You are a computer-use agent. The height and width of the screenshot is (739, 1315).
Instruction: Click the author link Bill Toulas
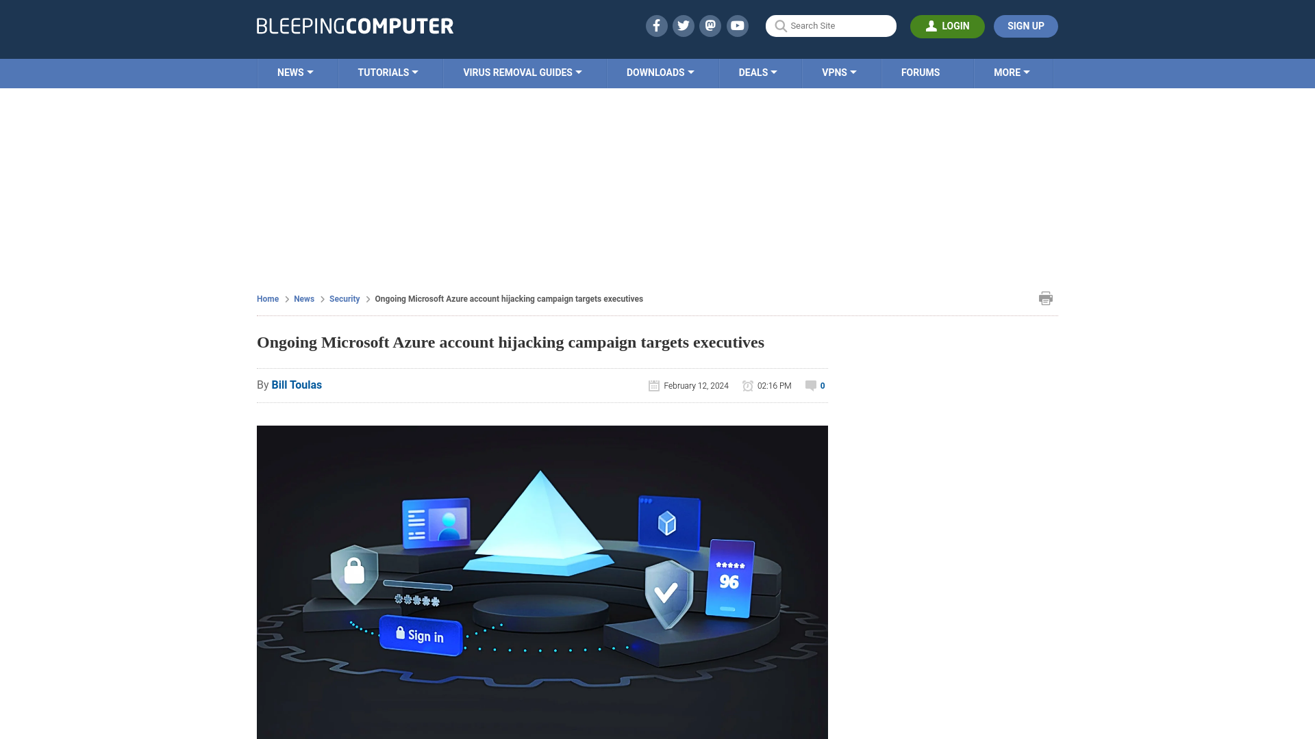297,385
